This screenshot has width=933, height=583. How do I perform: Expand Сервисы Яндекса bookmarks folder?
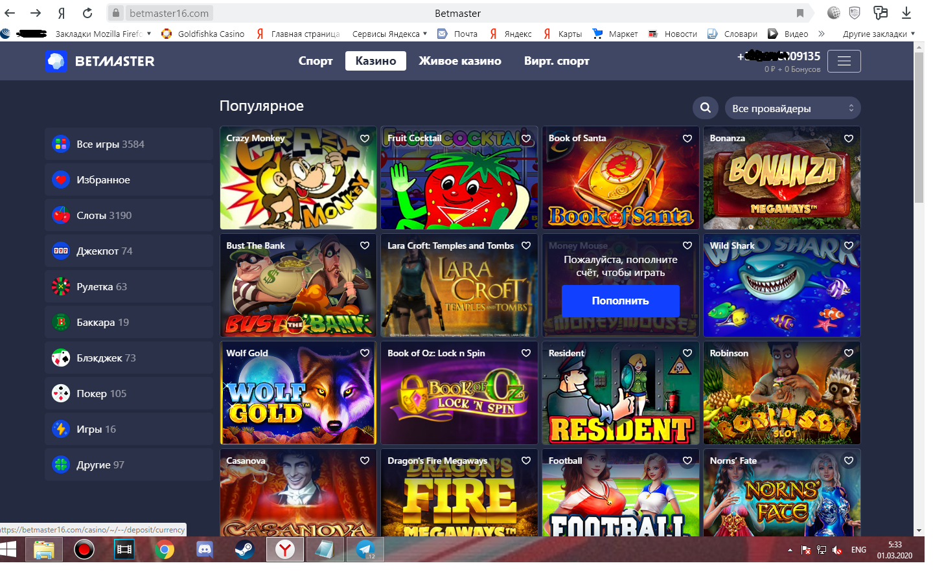pos(389,34)
